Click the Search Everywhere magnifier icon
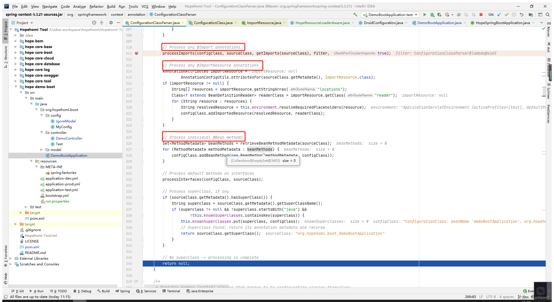This screenshot has height=302, width=554. tap(547, 15)
